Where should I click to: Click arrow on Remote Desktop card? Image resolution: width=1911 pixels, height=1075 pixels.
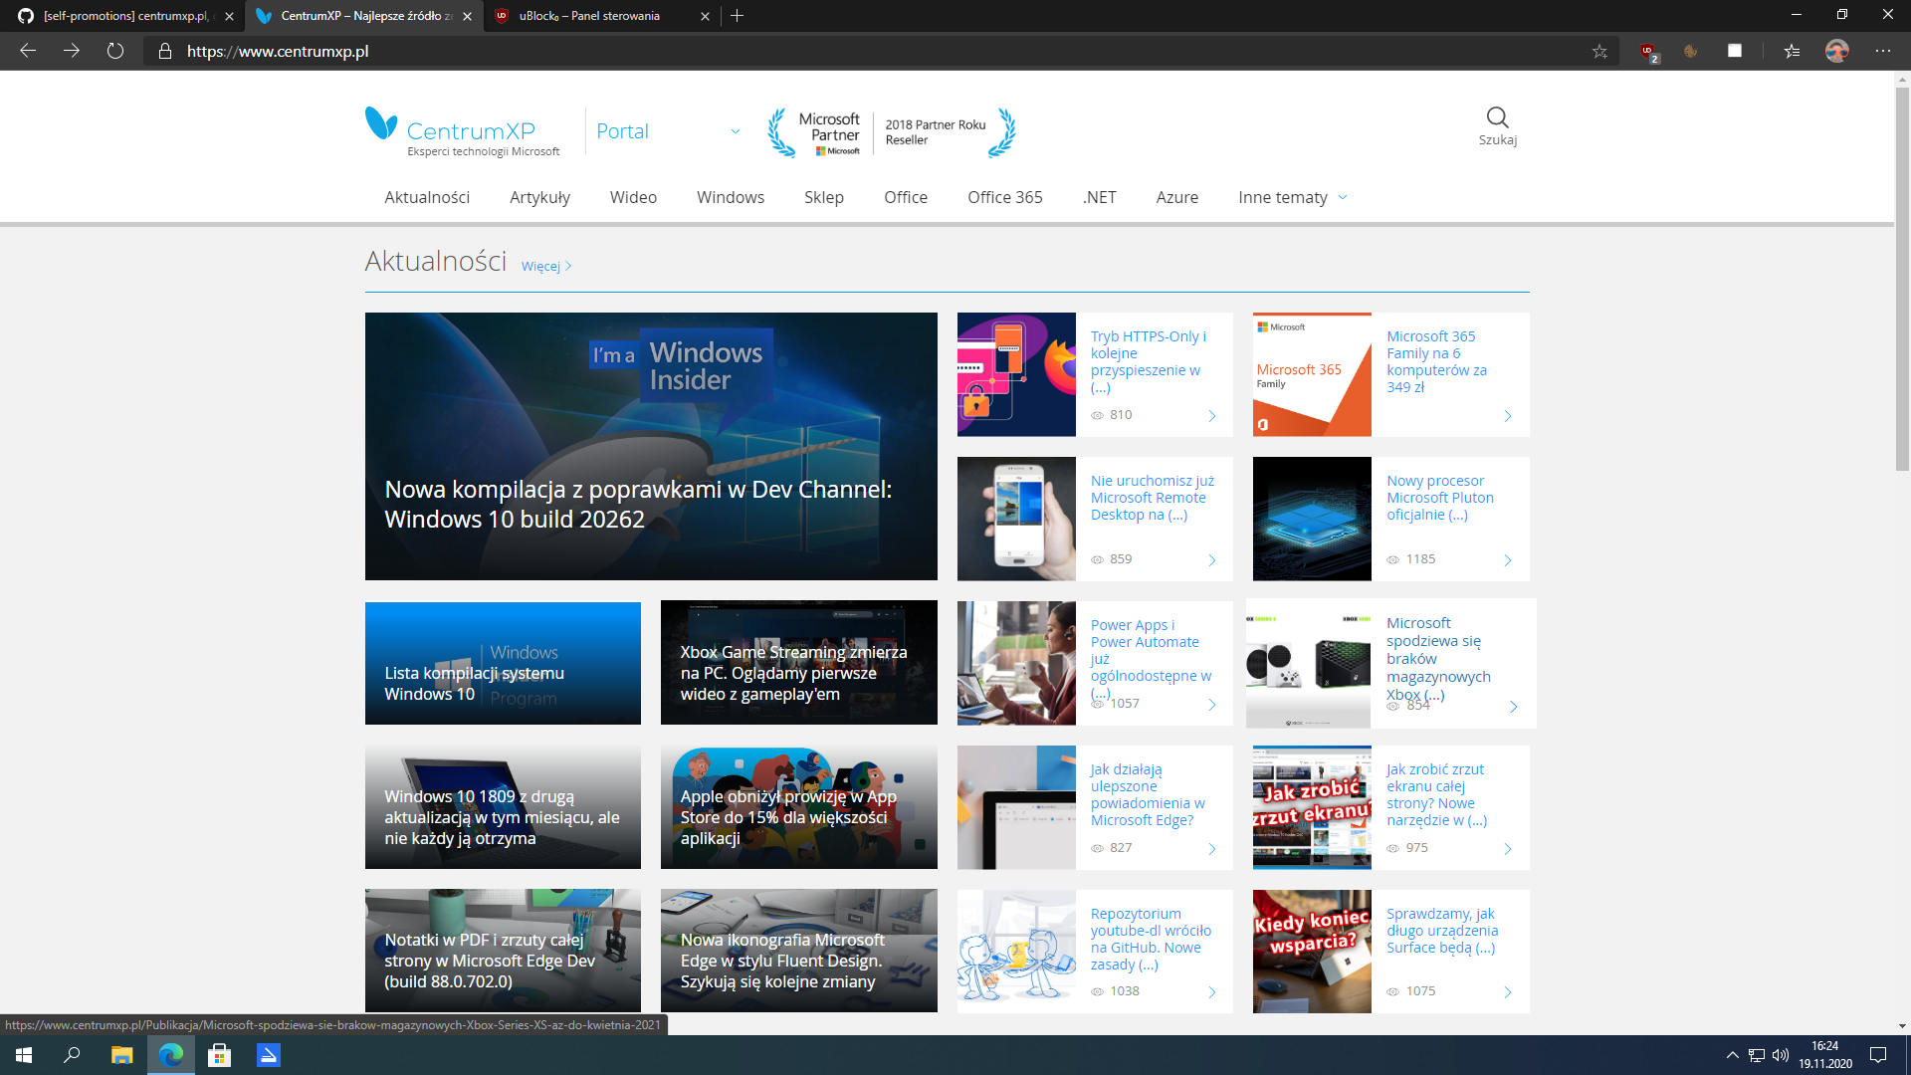point(1212,560)
